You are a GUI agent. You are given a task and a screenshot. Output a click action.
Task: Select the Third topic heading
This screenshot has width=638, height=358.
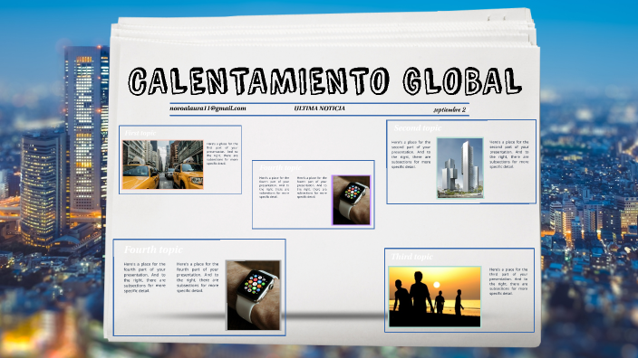[411, 257]
